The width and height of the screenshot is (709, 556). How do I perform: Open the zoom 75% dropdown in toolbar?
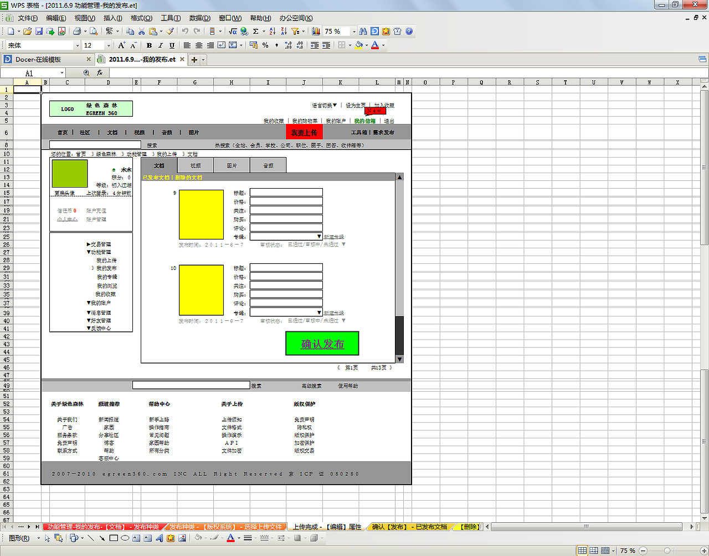tap(354, 32)
